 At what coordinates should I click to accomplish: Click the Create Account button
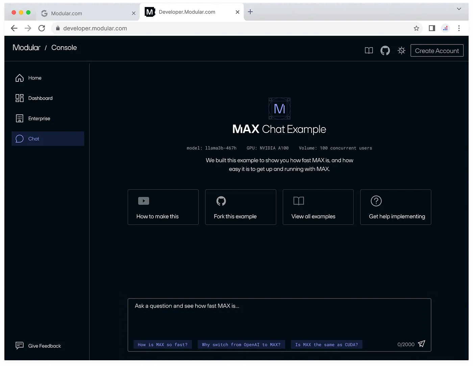click(437, 51)
